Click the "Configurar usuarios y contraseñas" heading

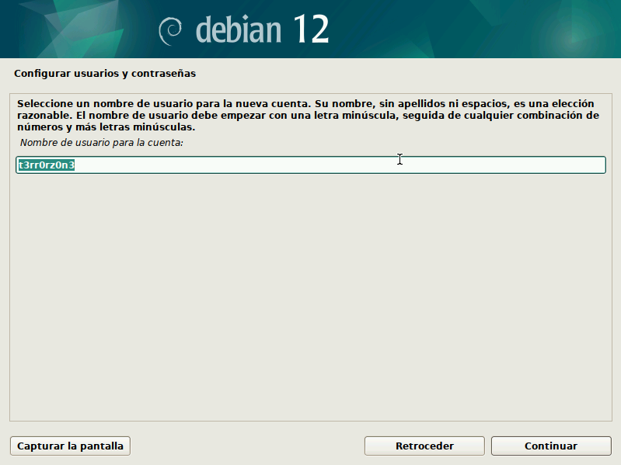(x=105, y=75)
